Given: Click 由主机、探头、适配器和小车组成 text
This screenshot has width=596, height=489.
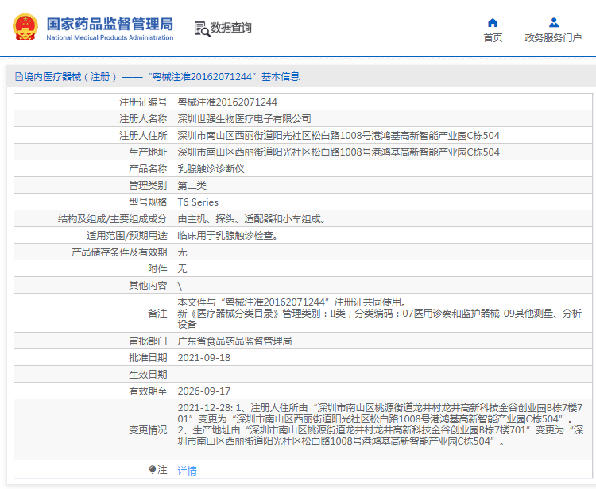Looking at the screenshot, I should point(252,219).
